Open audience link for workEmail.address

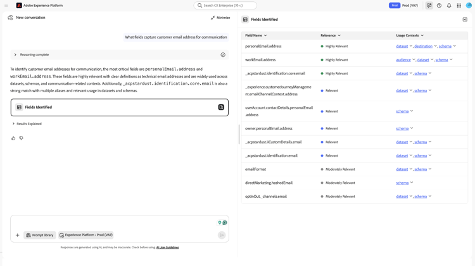pyautogui.click(x=403, y=60)
